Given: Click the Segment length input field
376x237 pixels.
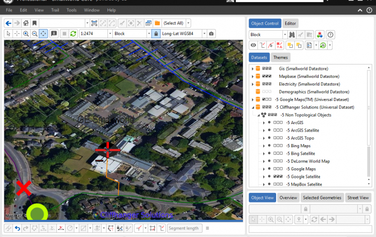Looking at the screenshot, I should [185, 228].
